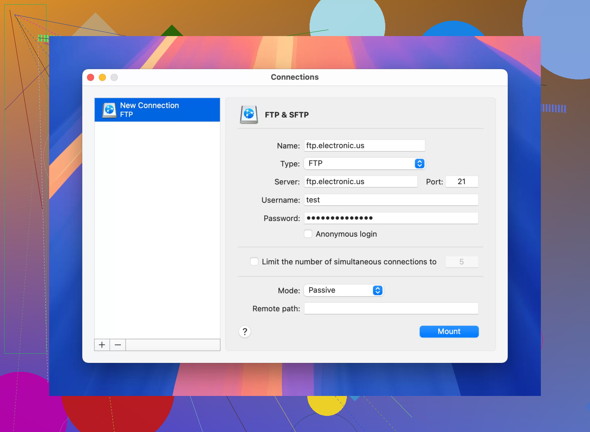Image resolution: width=590 pixels, height=432 pixels.
Task: Open the Mode dropdown showing Passive
Action: click(343, 290)
